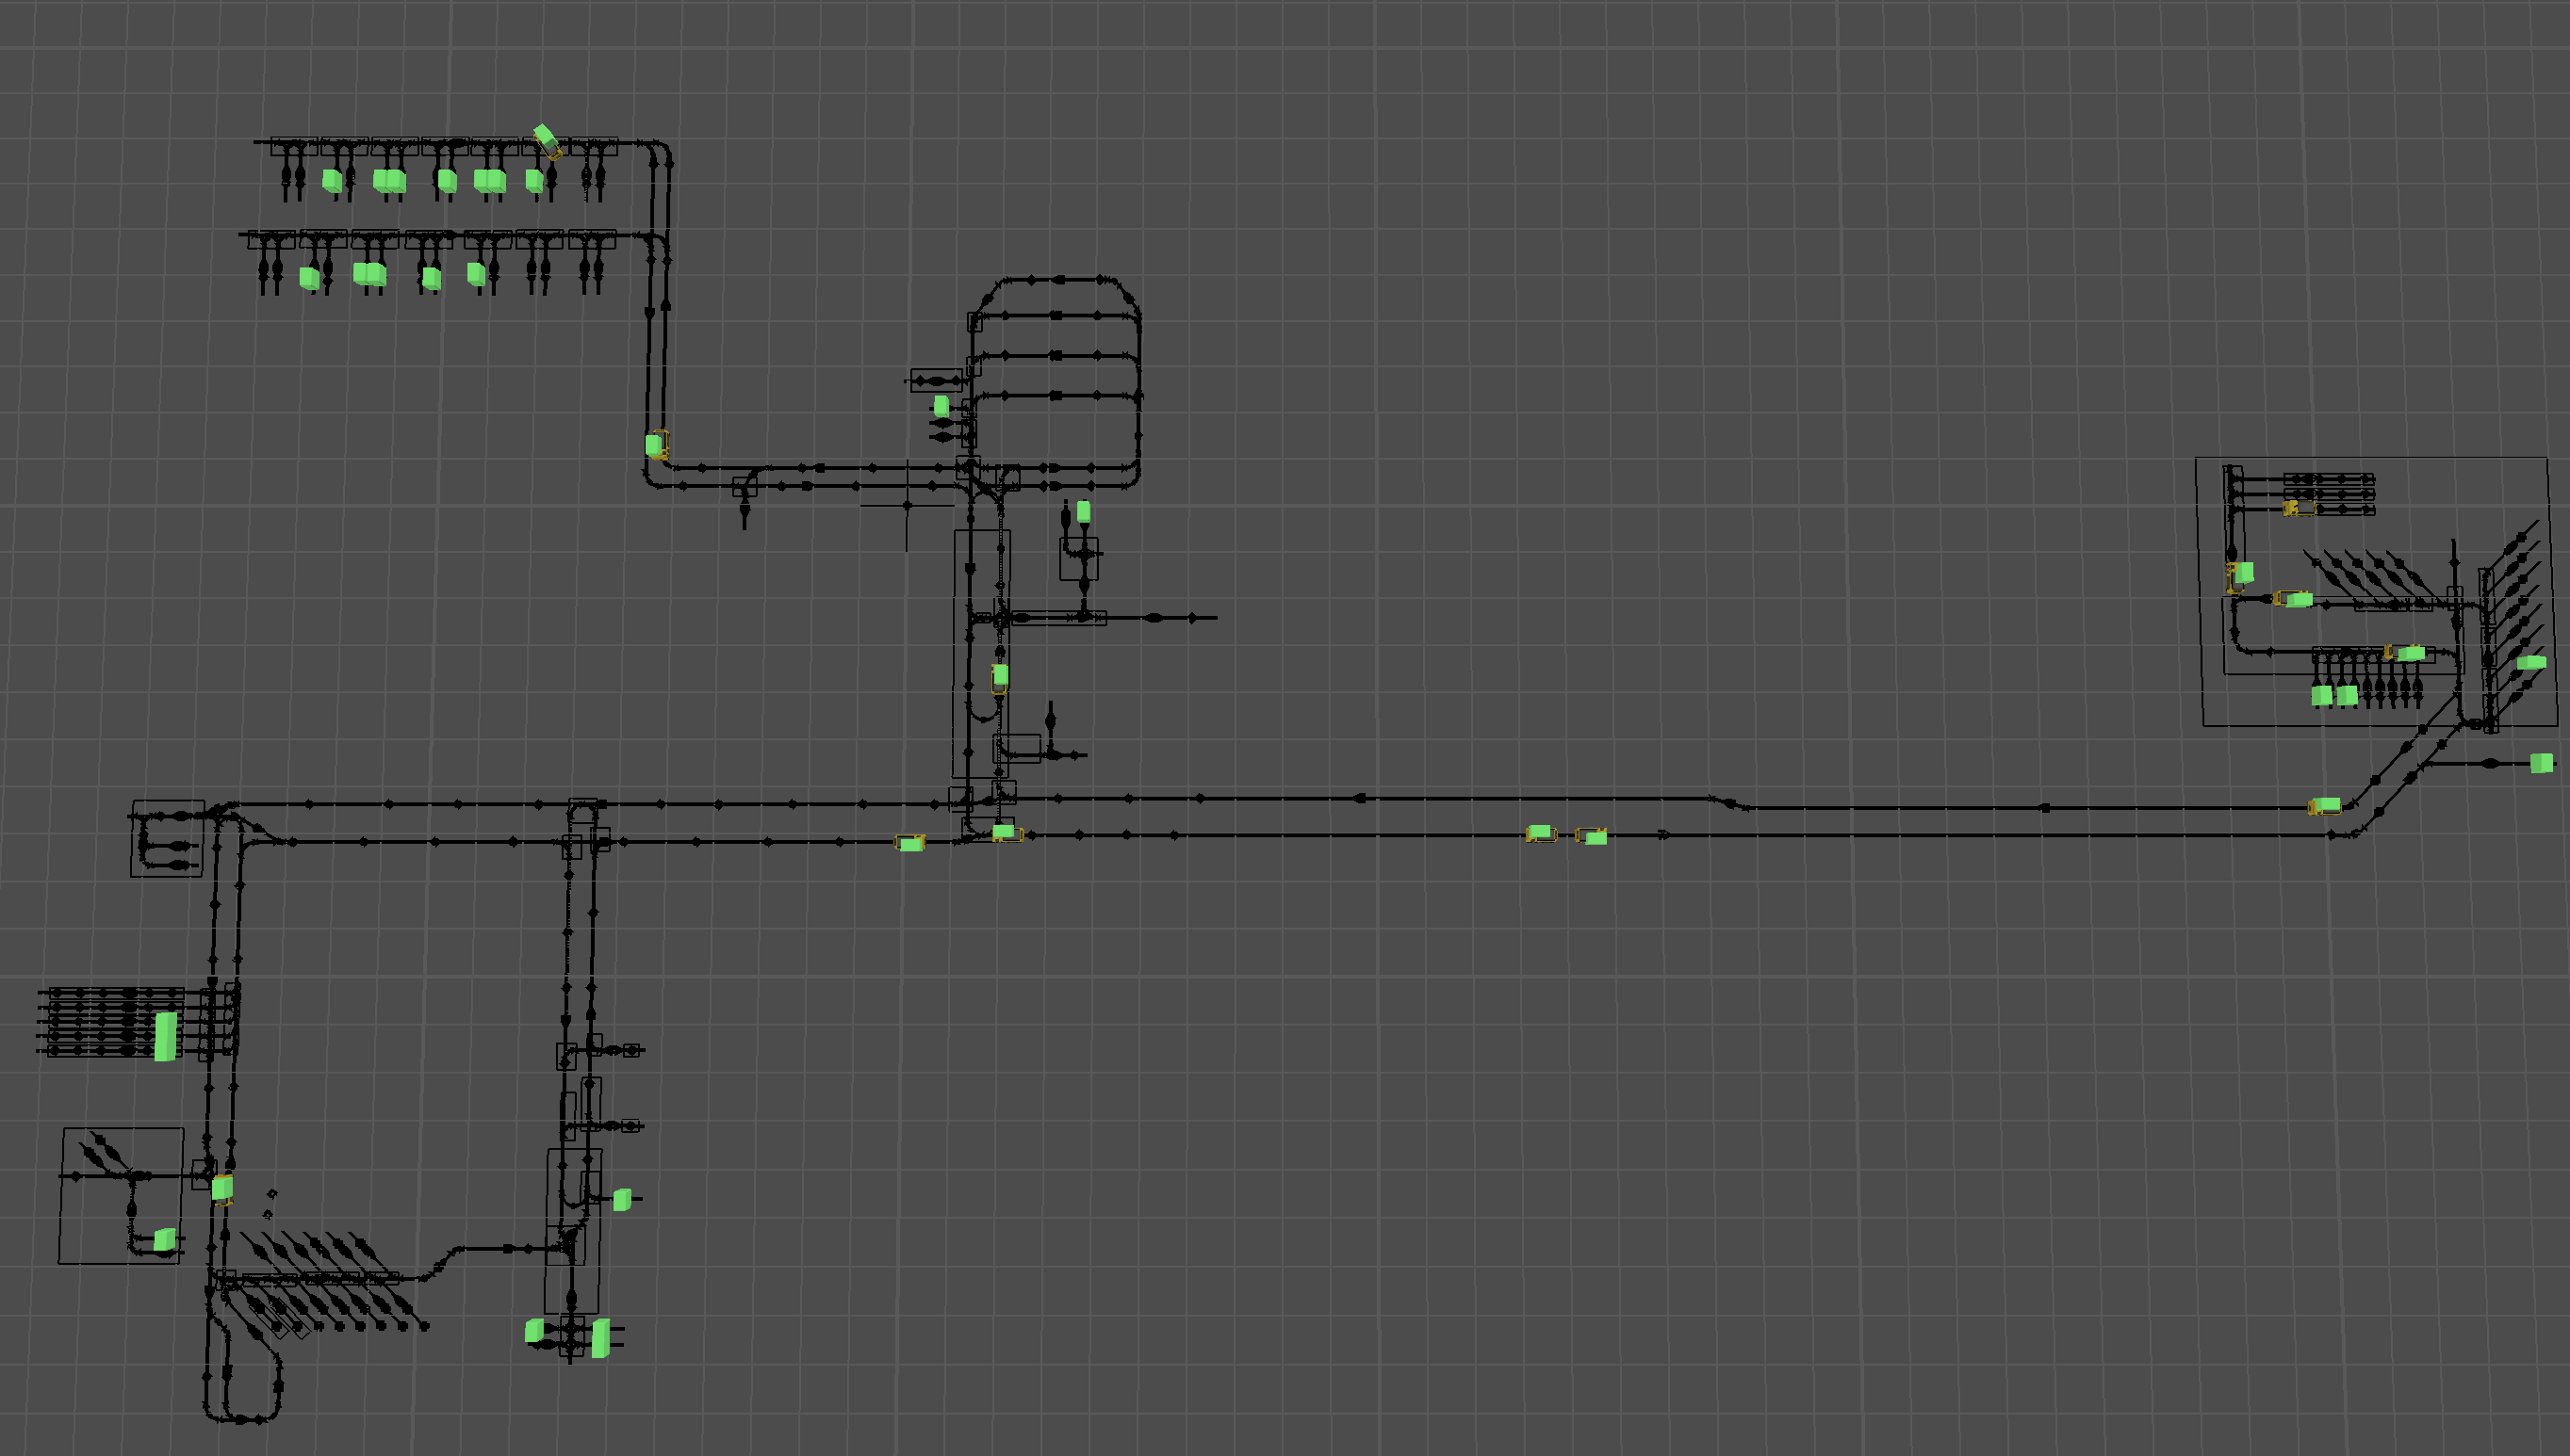Click the green box left of the loop tracks

tap(941, 406)
